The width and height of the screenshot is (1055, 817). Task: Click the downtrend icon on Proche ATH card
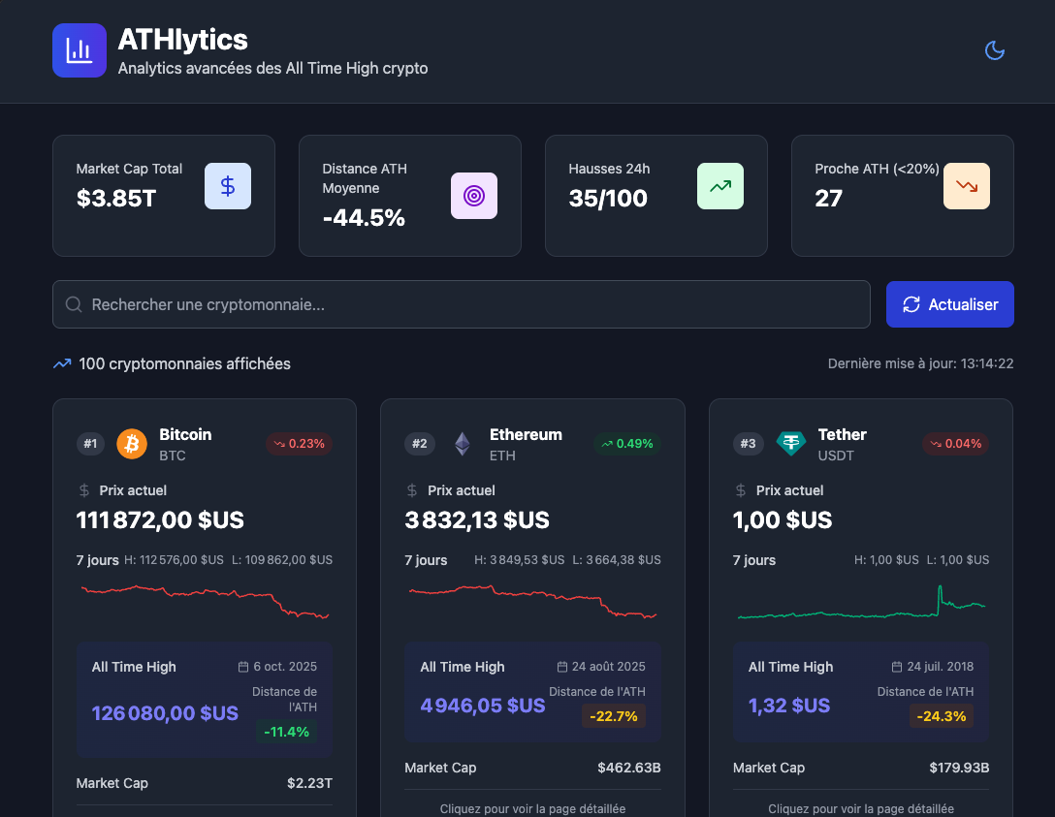[966, 185]
